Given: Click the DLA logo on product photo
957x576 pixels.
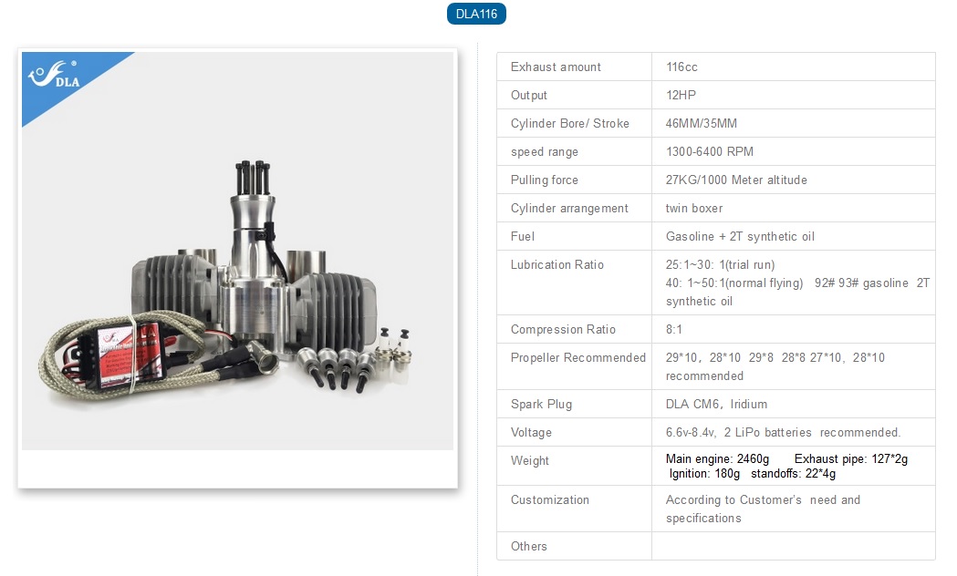Looking at the screenshot, I should coord(57,77).
